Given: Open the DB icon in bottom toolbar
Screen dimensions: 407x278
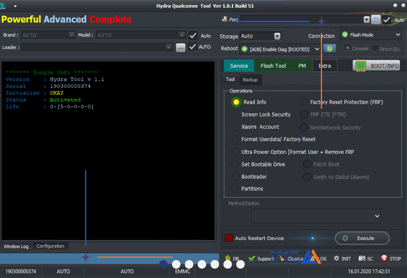Looking at the screenshot, I should (228, 258).
